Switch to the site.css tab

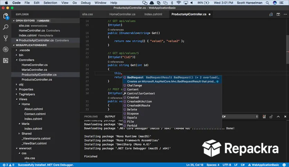coord(87,14)
